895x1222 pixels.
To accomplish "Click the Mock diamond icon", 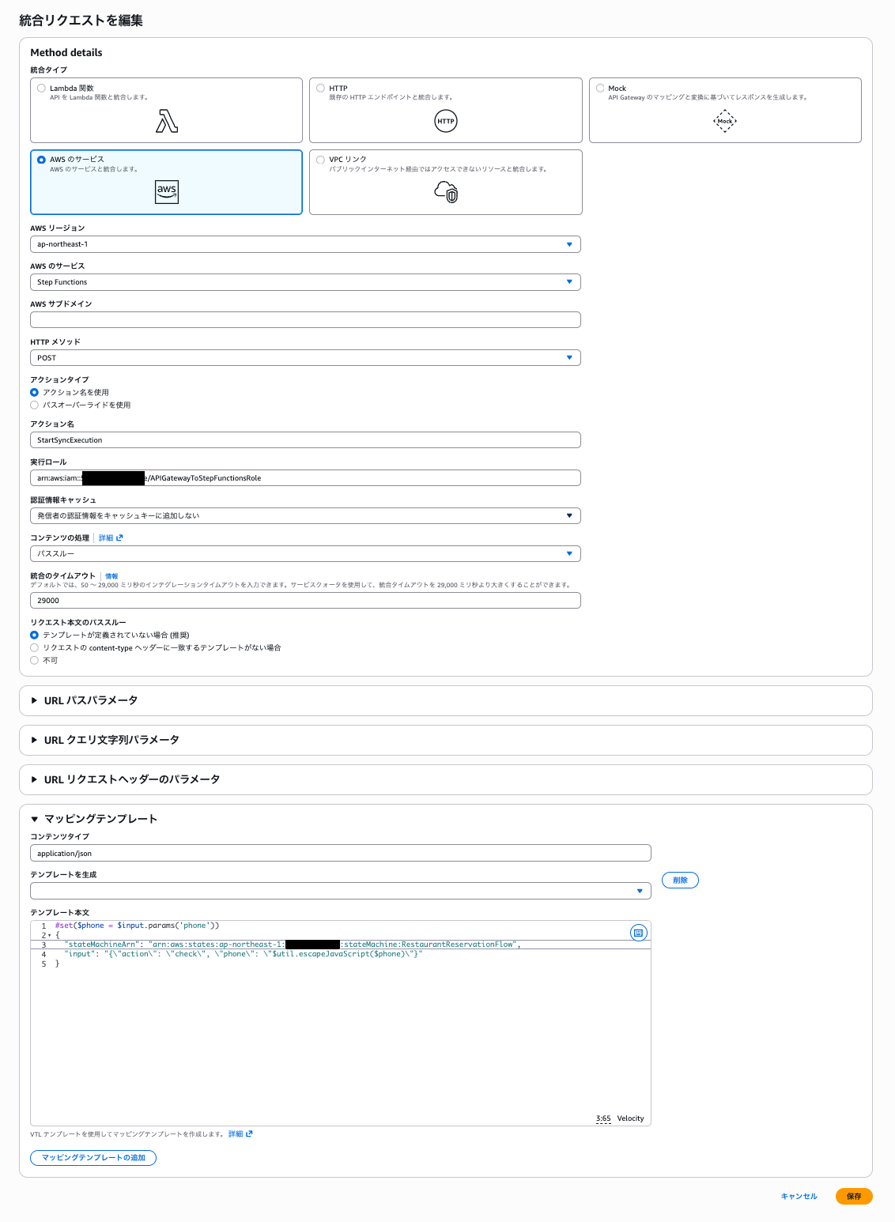I will (x=725, y=121).
